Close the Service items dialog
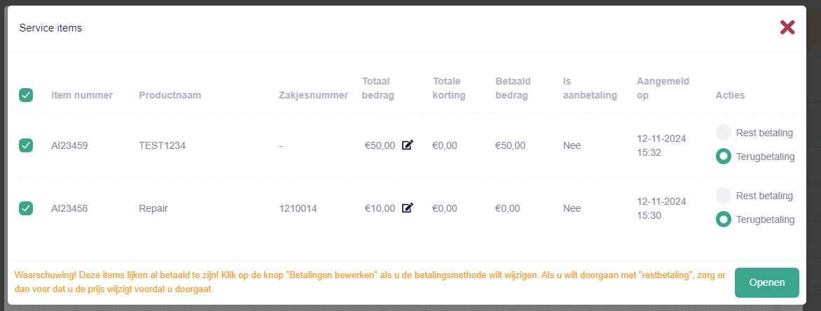Screen dimensions: 821x311 click(x=787, y=28)
